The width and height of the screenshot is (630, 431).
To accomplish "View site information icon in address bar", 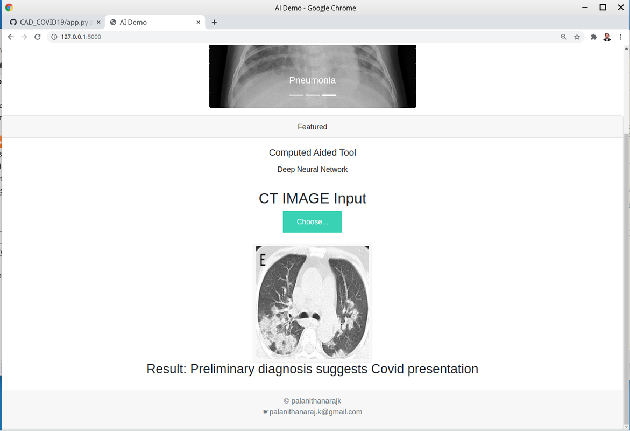I will (54, 37).
